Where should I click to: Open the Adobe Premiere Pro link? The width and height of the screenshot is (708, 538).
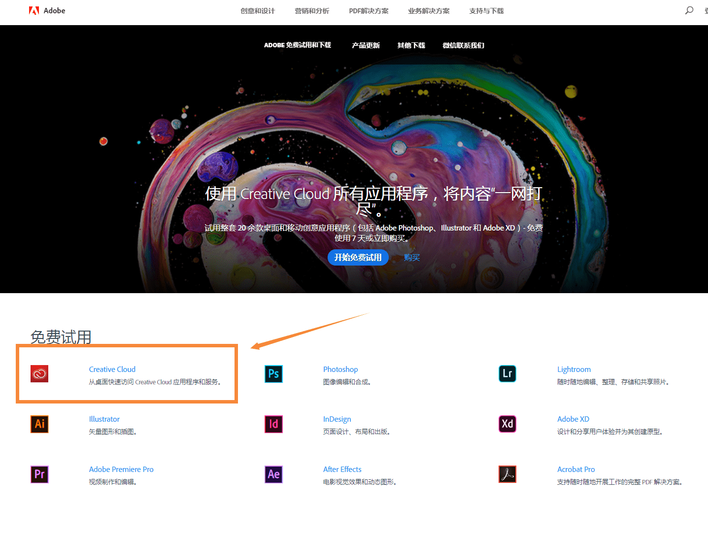(x=121, y=470)
